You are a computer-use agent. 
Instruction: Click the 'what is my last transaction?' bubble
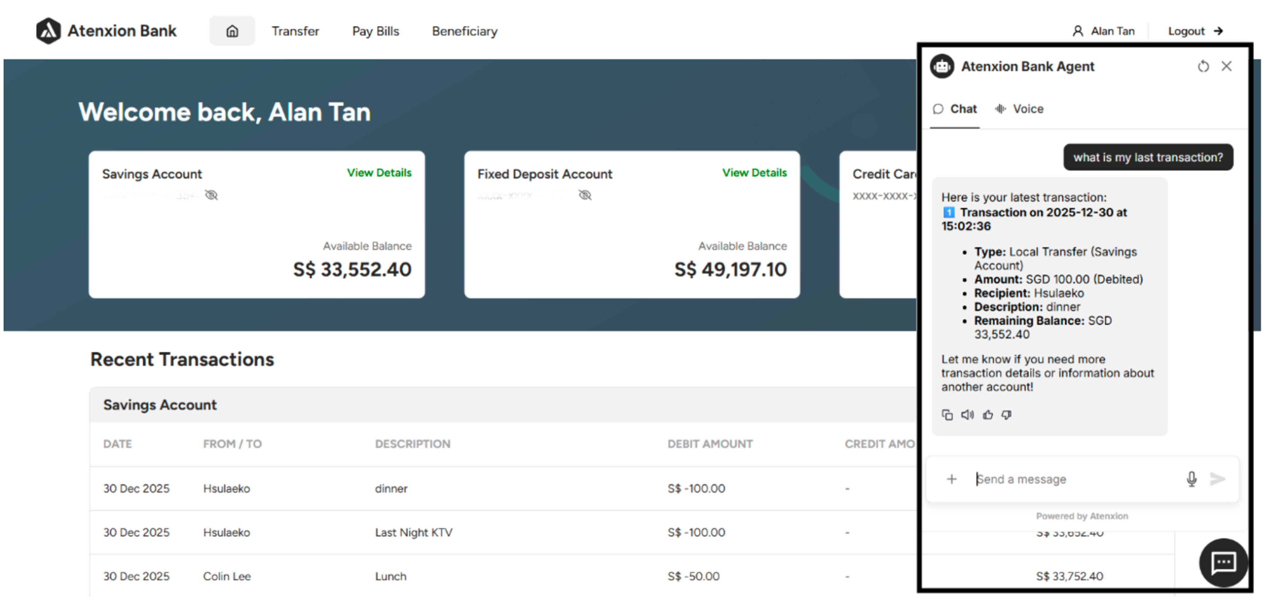point(1148,157)
